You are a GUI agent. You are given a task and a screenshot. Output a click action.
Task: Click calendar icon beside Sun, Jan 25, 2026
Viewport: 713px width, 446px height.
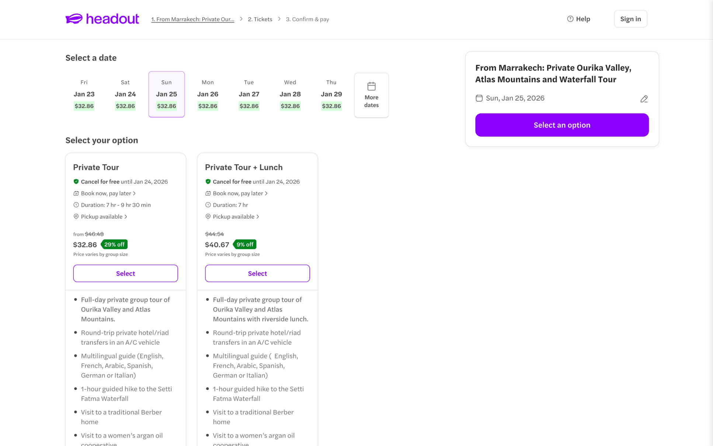click(479, 98)
